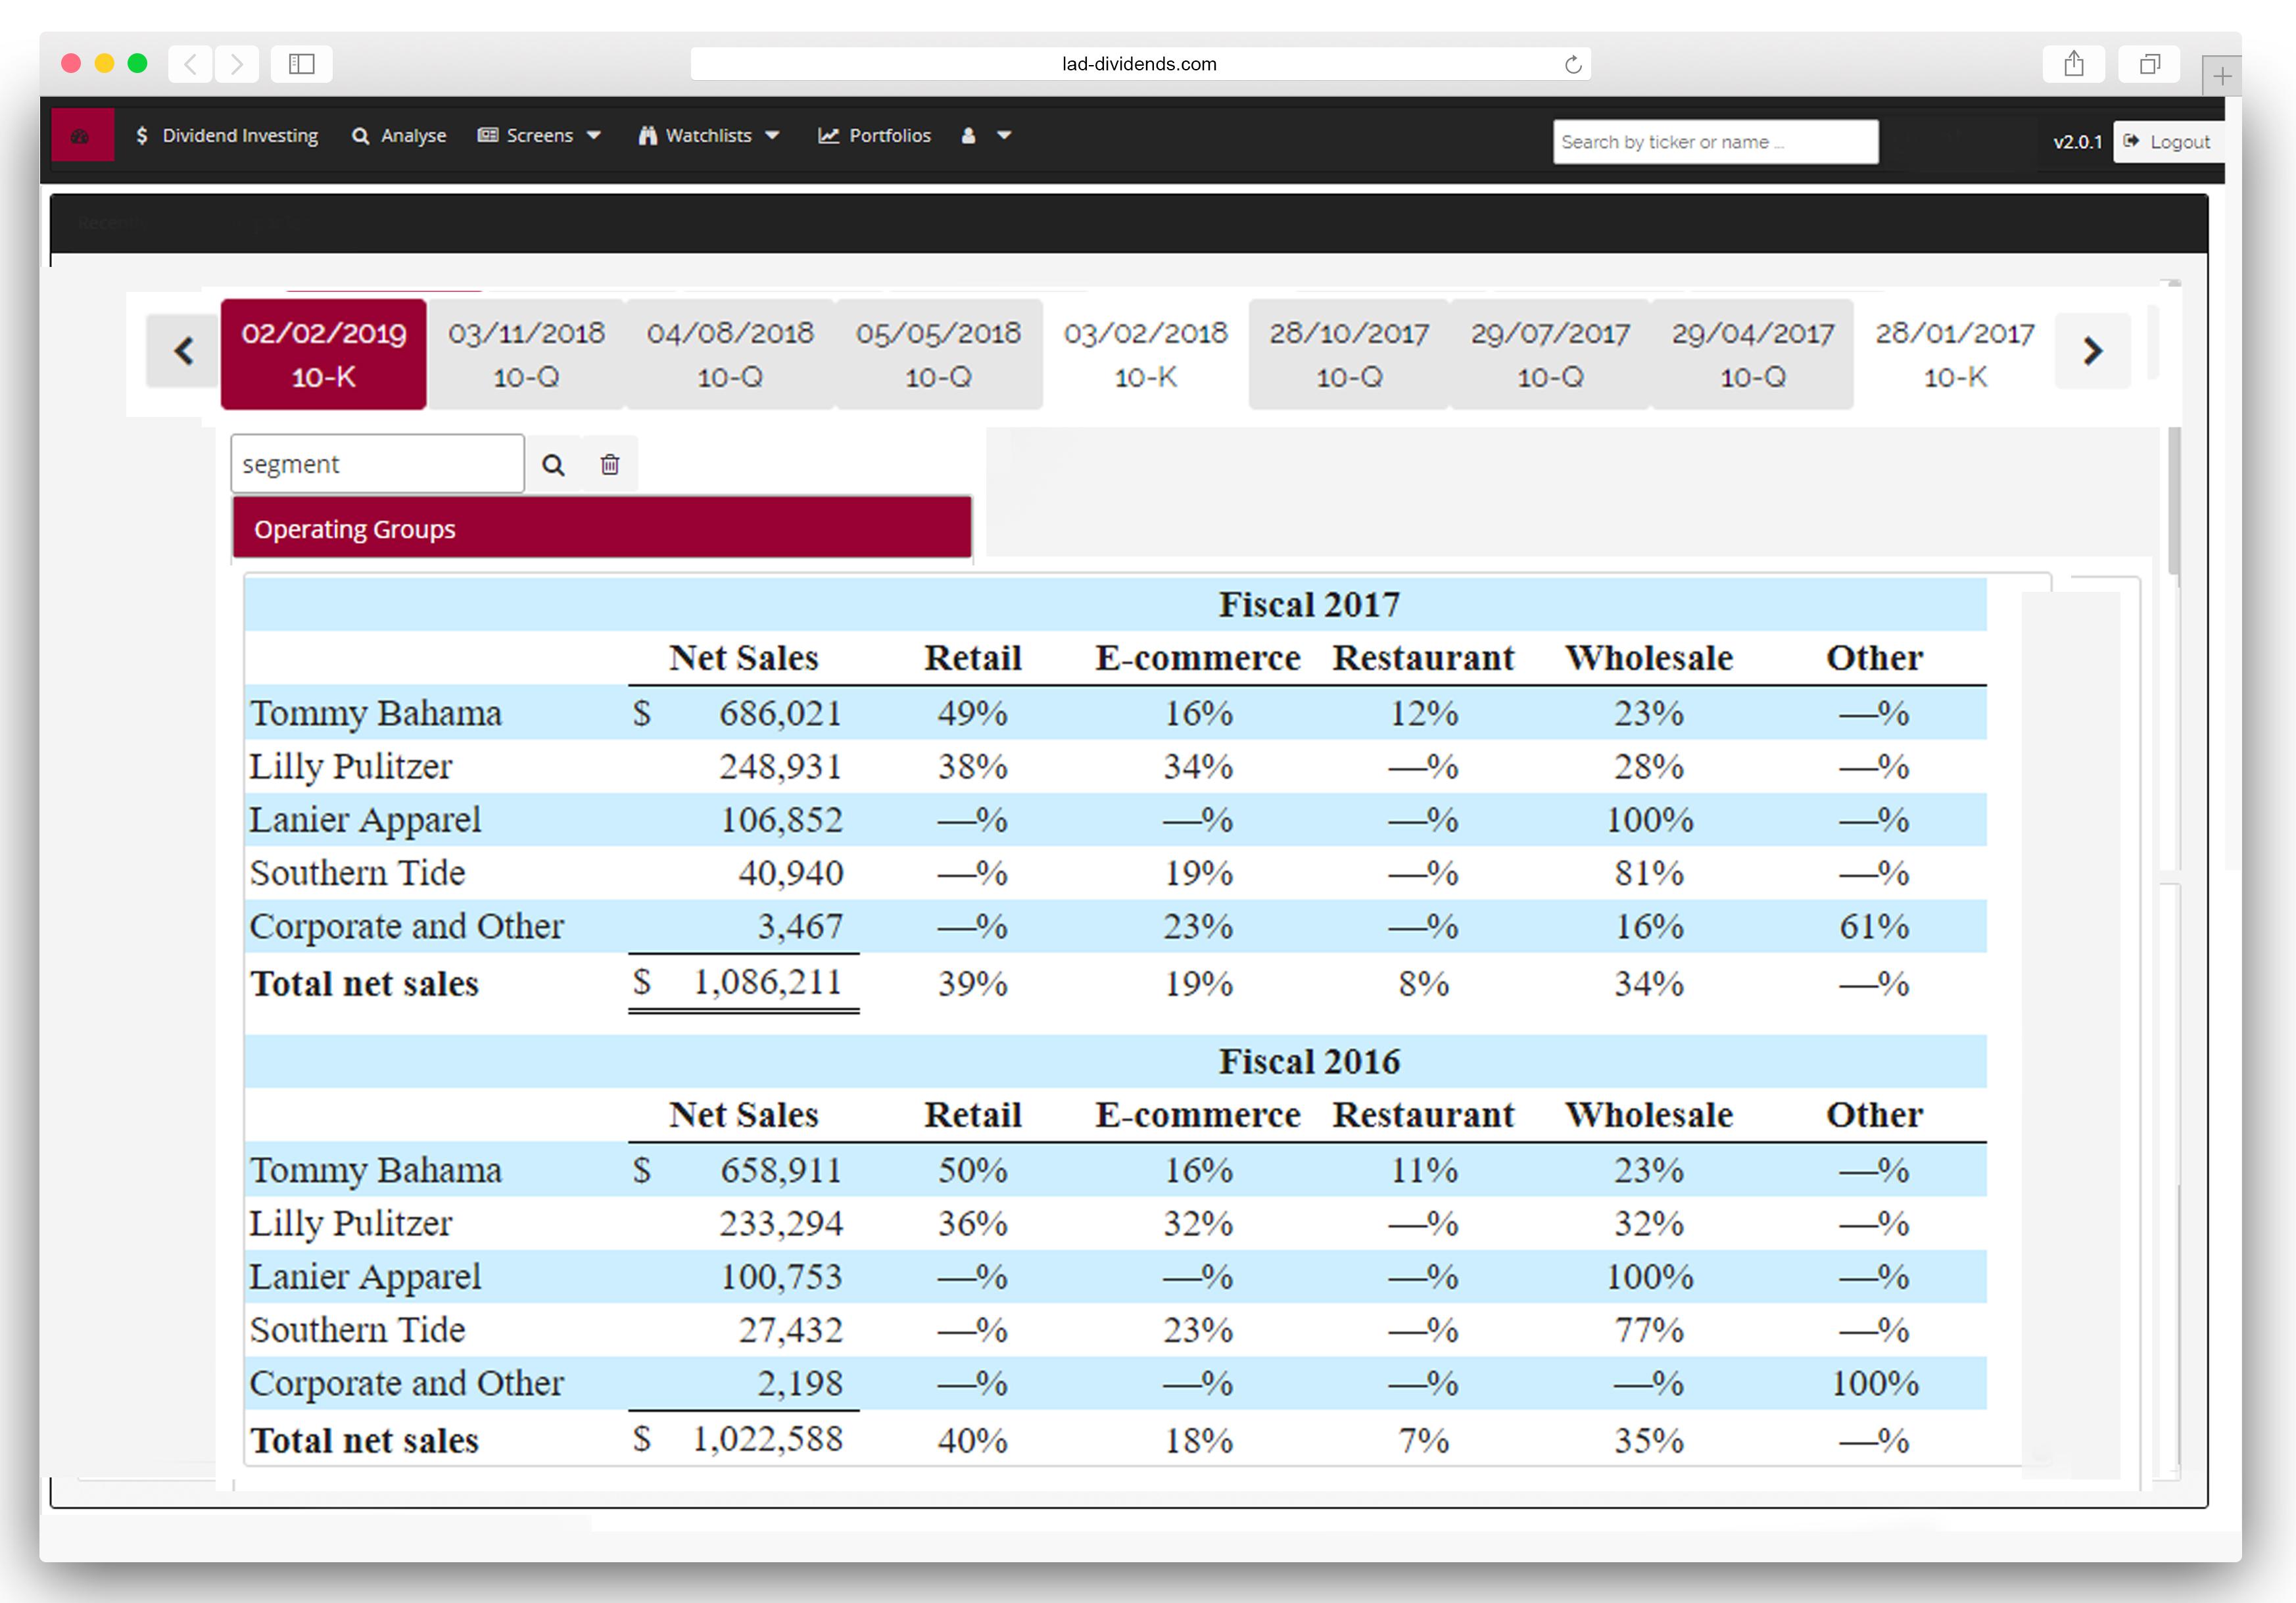The width and height of the screenshot is (2296, 1603).
Task: Click Tommy Bahama net sales 658,911
Action: coord(781,1170)
